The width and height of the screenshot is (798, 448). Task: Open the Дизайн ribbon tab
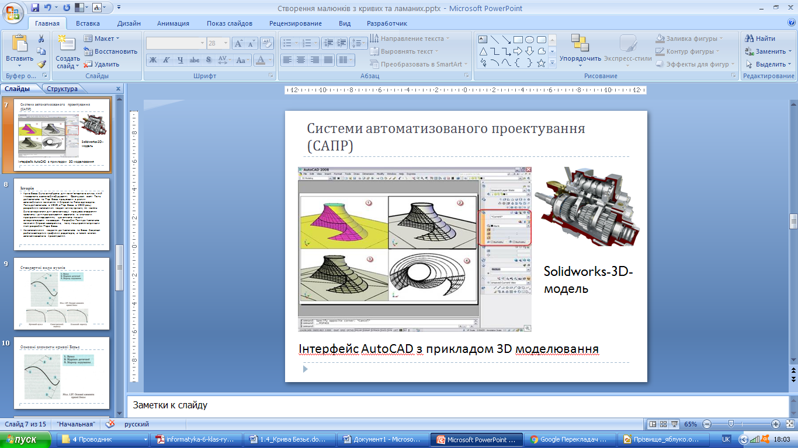[129, 23]
